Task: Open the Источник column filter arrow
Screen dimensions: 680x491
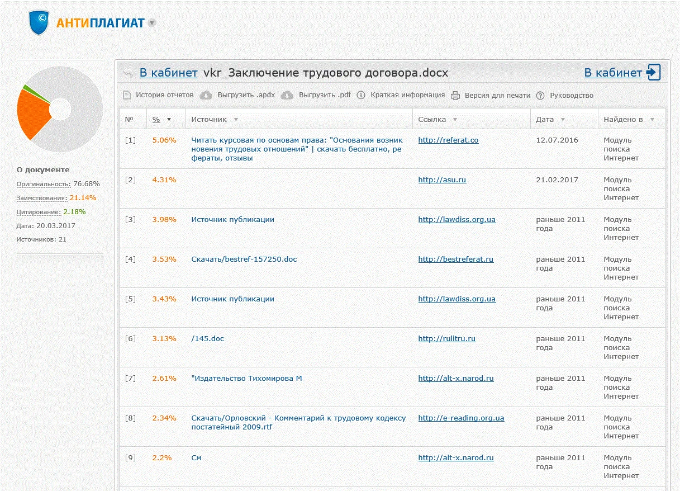Action: (236, 120)
